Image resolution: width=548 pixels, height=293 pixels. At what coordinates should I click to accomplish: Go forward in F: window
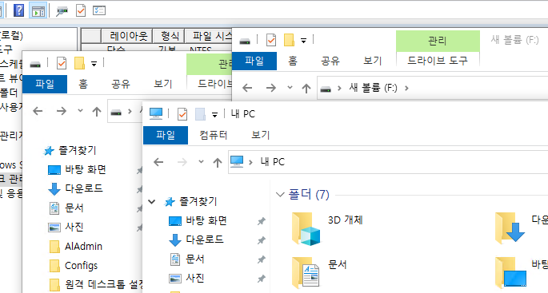point(271,88)
